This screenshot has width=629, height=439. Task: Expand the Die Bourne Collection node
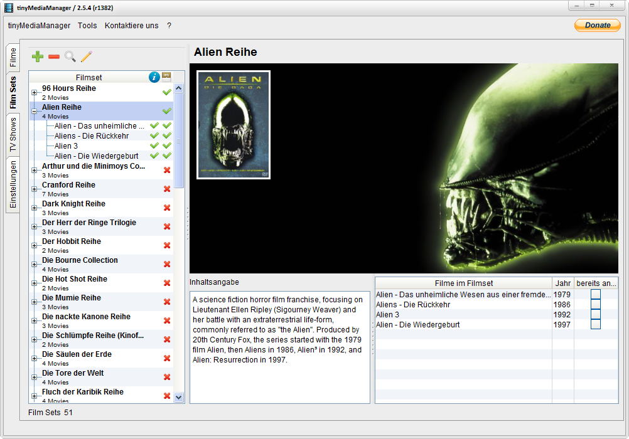[35, 265]
